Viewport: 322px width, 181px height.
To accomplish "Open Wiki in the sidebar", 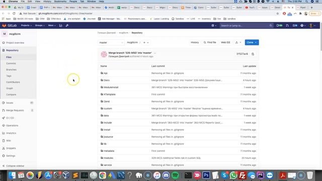I will (9, 141).
